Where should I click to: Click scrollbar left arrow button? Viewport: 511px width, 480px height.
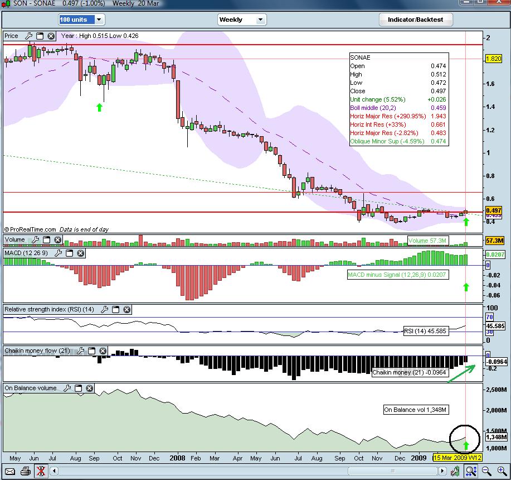(54, 471)
